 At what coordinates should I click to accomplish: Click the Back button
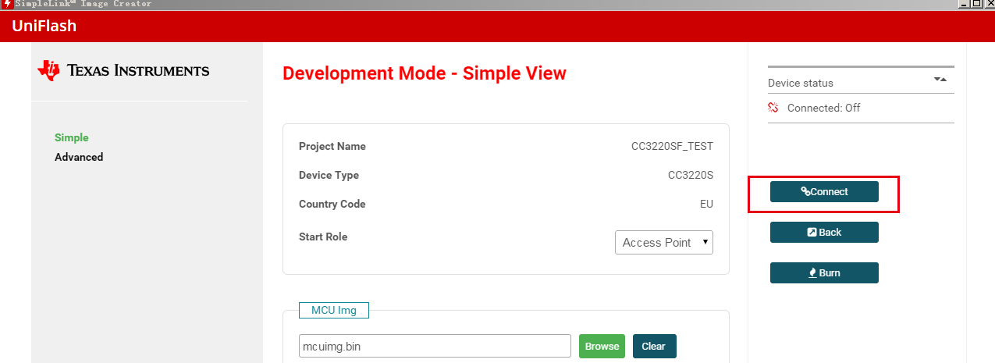(x=824, y=232)
